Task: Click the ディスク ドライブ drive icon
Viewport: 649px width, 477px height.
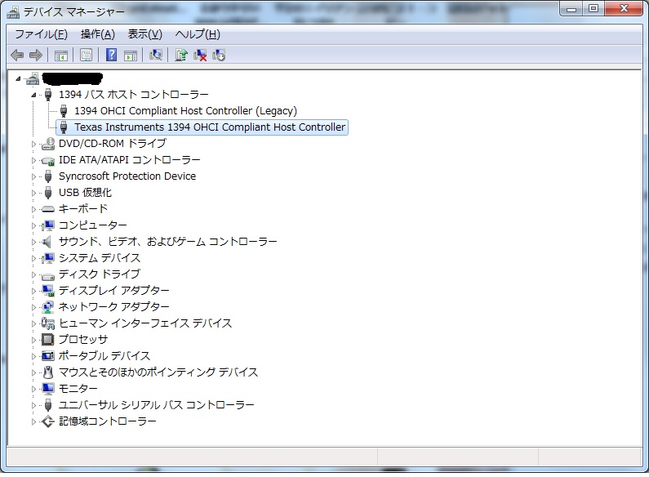Action: [48, 275]
